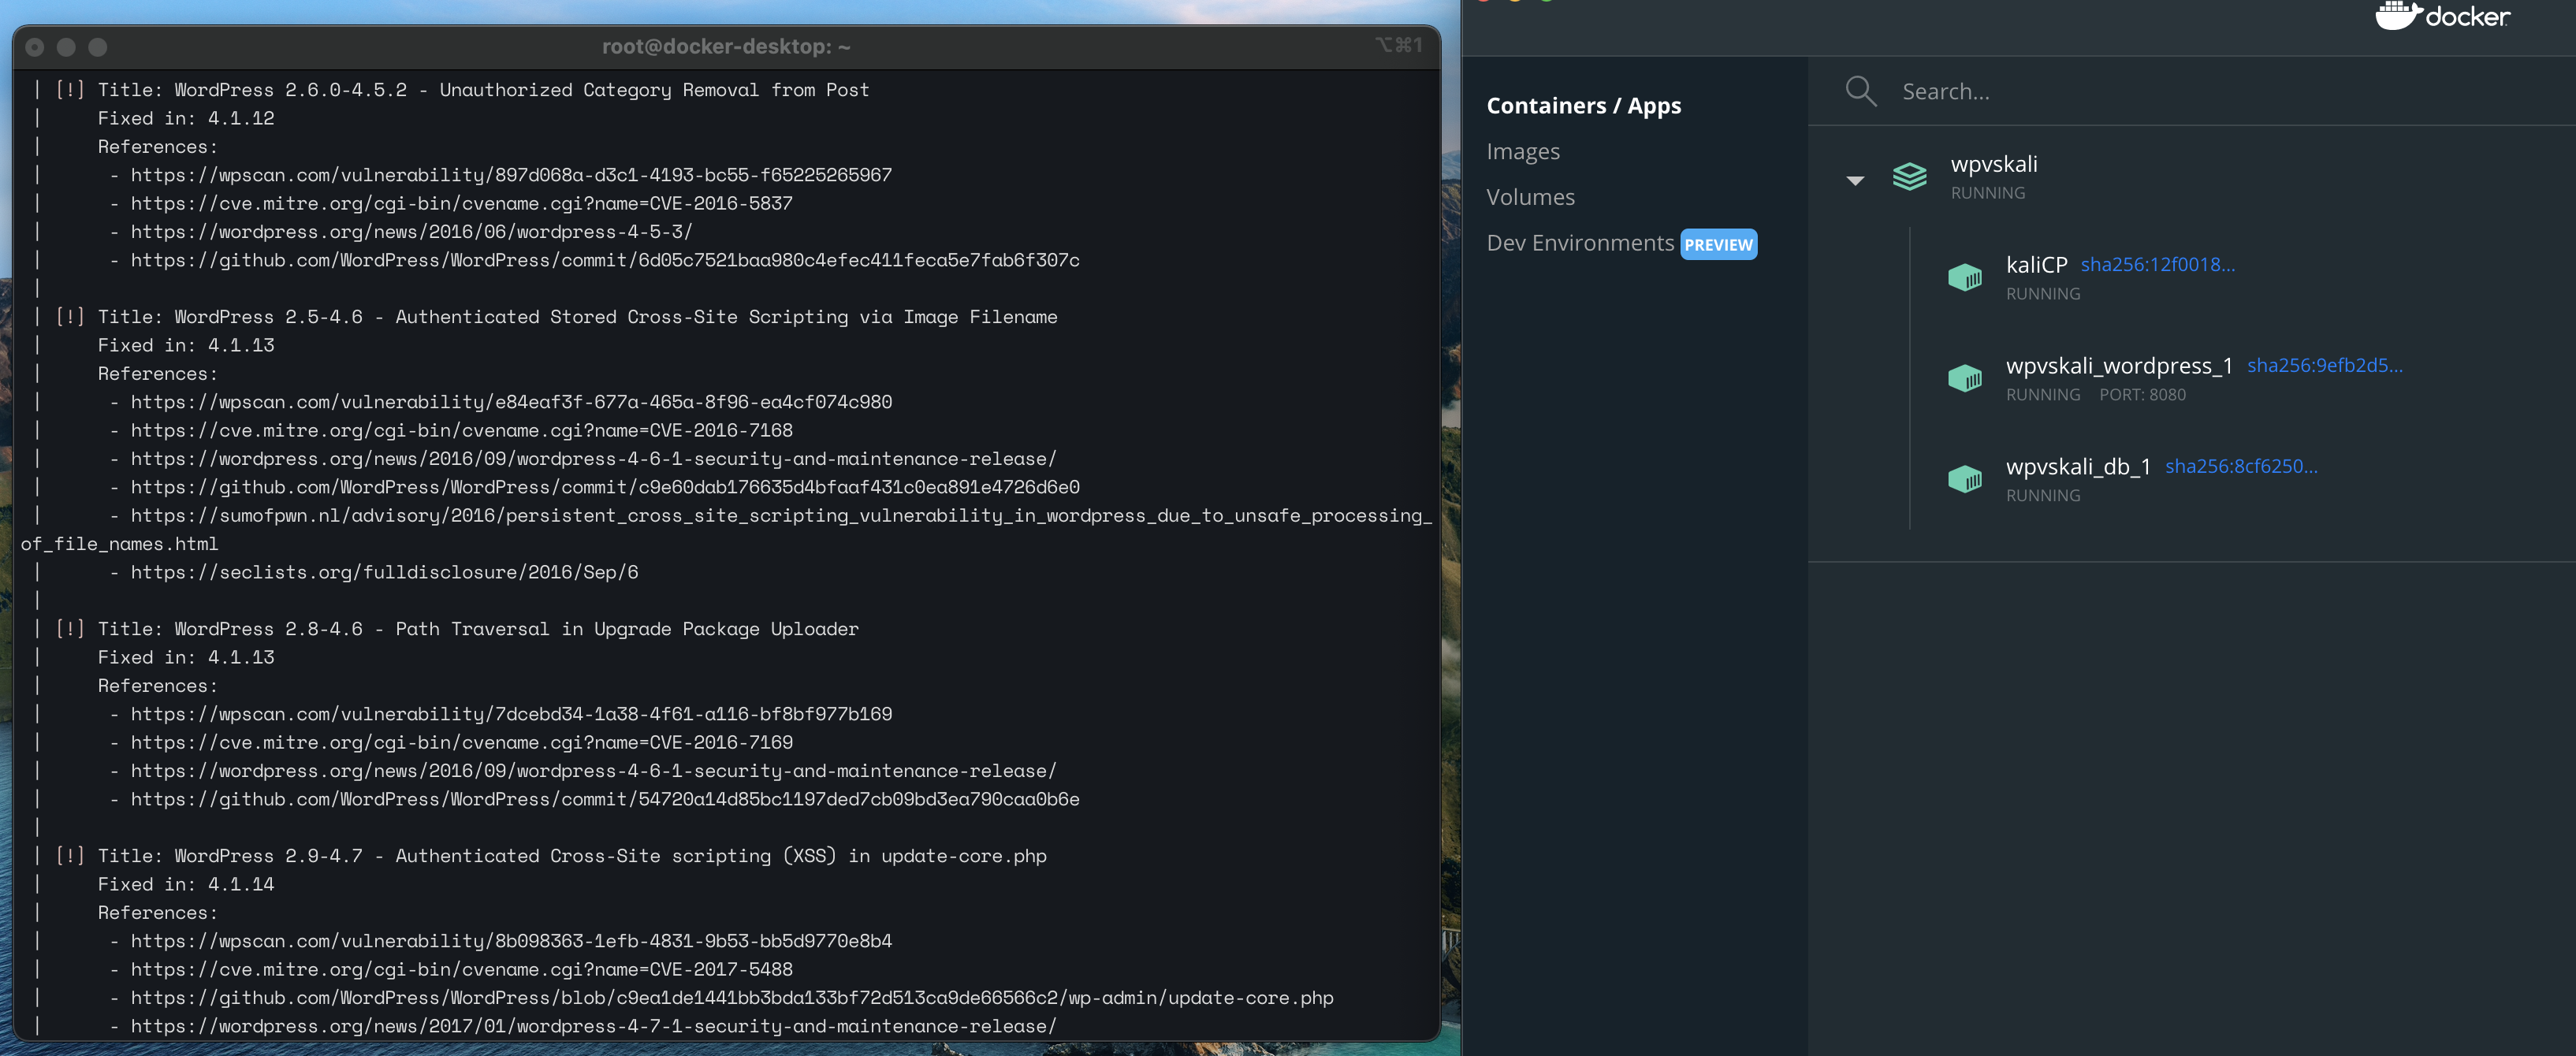Image resolution: width=2576 pixels, height=1056 pixels.
Task: Open the Images section
Action: click(x=1522, y=151)
